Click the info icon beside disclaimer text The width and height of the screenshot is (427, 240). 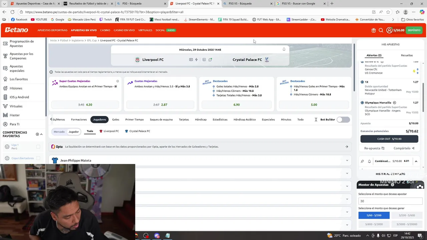pyautogui.click(x=51, y=72)
